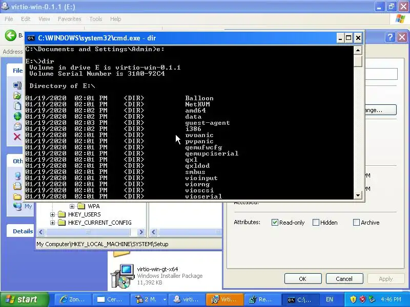Switch to Registry Editor Re... taskbar button
This screenshot has width=410, height=307.
coord(262,299)
